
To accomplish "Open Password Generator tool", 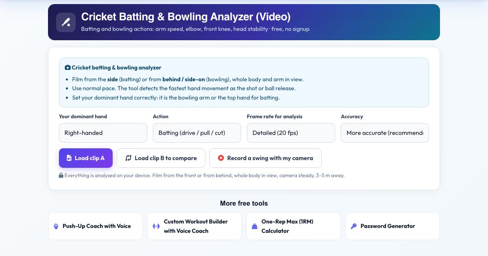I will (392, 226).
